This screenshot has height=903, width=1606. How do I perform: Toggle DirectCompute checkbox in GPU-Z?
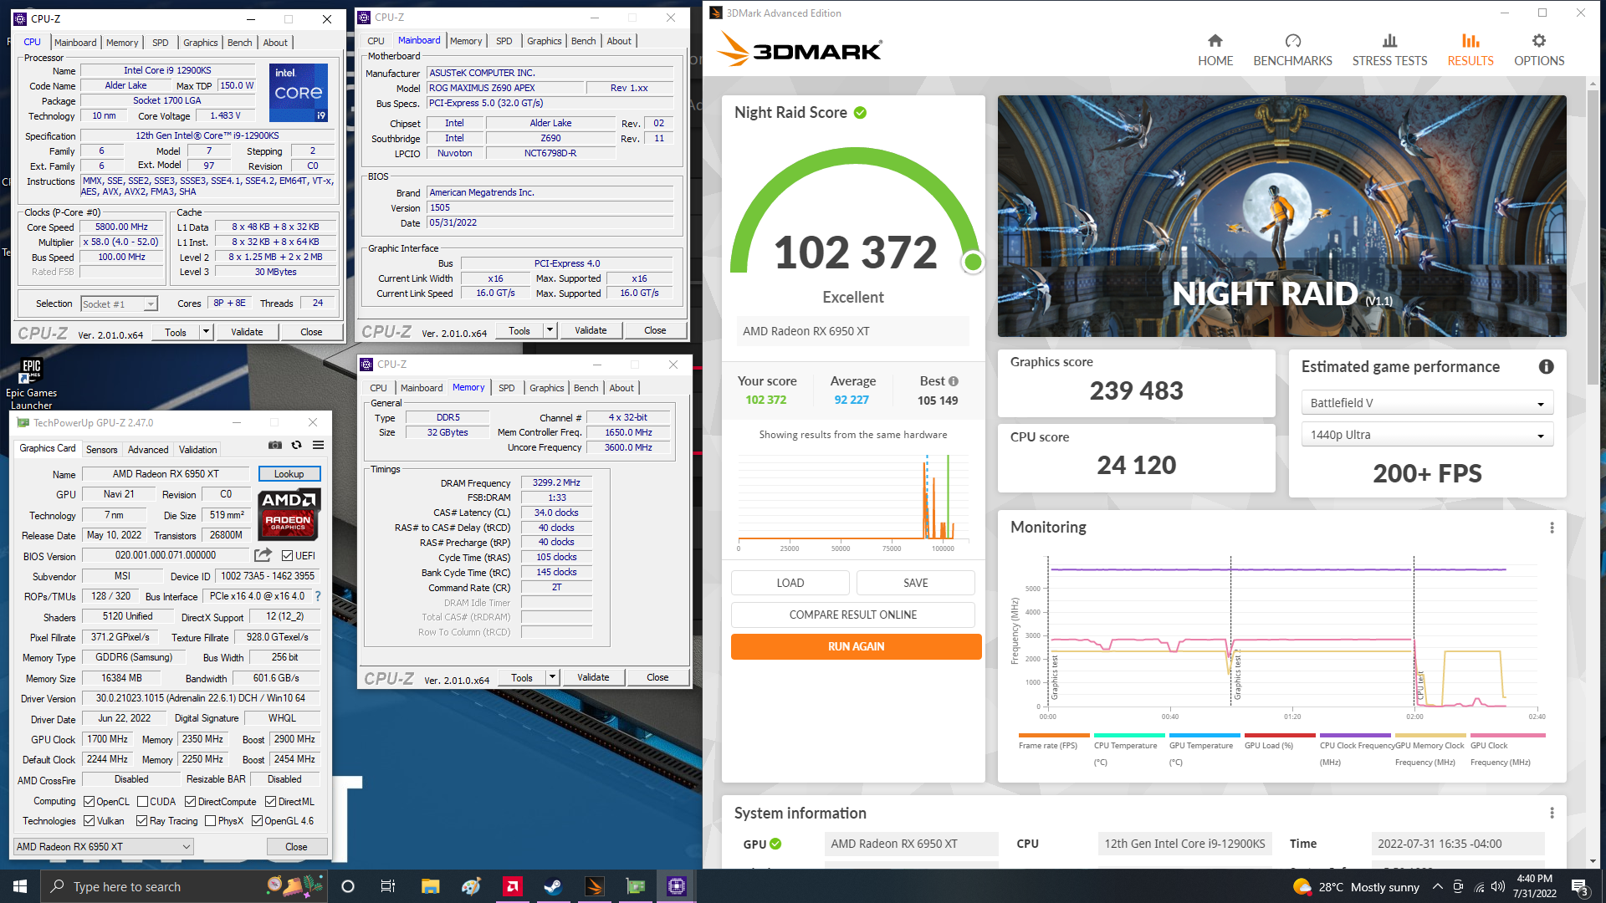(190, 802)
